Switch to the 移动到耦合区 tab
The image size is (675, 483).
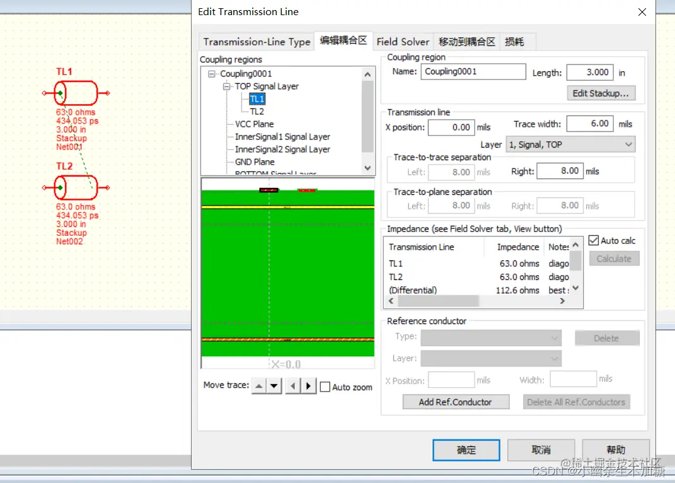pos(466,42)
